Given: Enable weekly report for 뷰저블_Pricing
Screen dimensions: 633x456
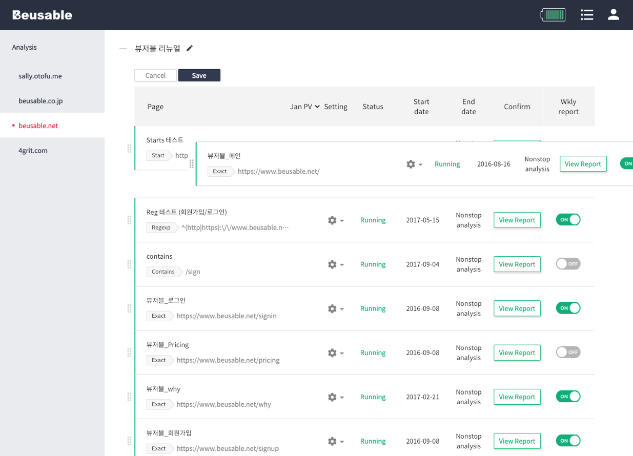Looking at the screenshot, I should 568,353.
